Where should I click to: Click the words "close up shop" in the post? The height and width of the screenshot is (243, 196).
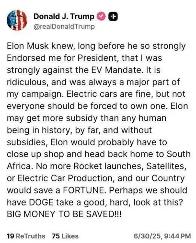coord(33,154)
